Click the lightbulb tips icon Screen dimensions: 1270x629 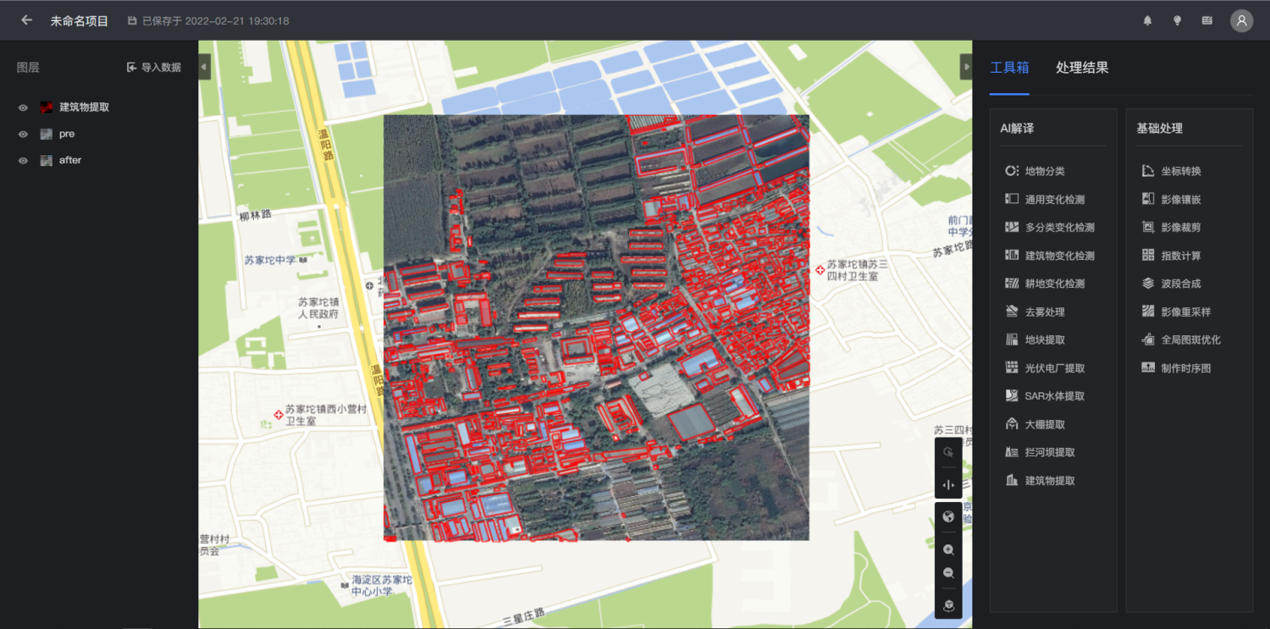(x=1177, y=20)
